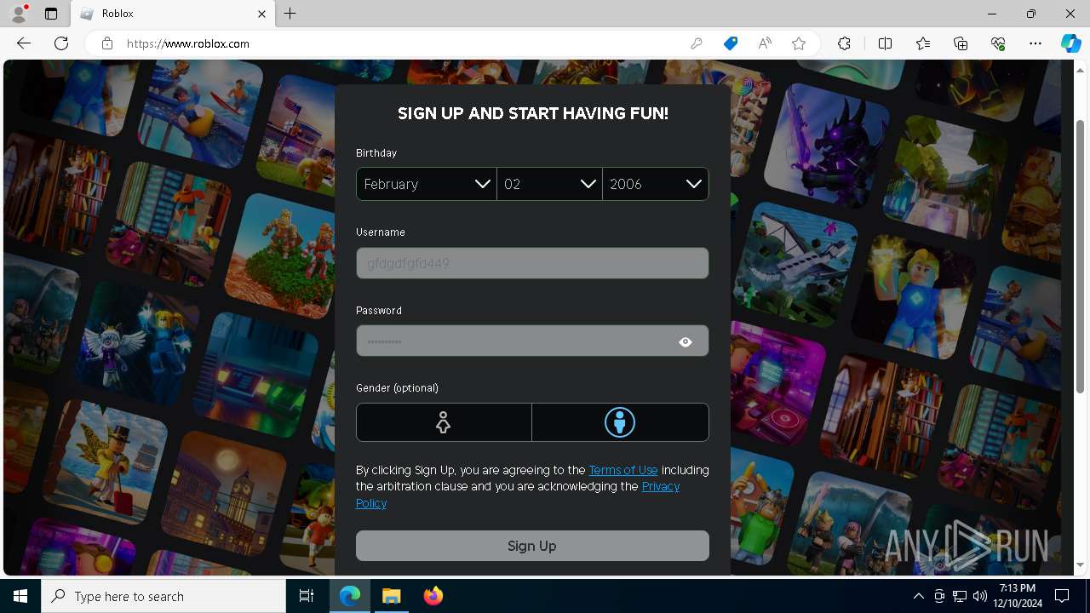Open Firefox from the taskbar
1090x613 pixels.
[x=433, y=596]
